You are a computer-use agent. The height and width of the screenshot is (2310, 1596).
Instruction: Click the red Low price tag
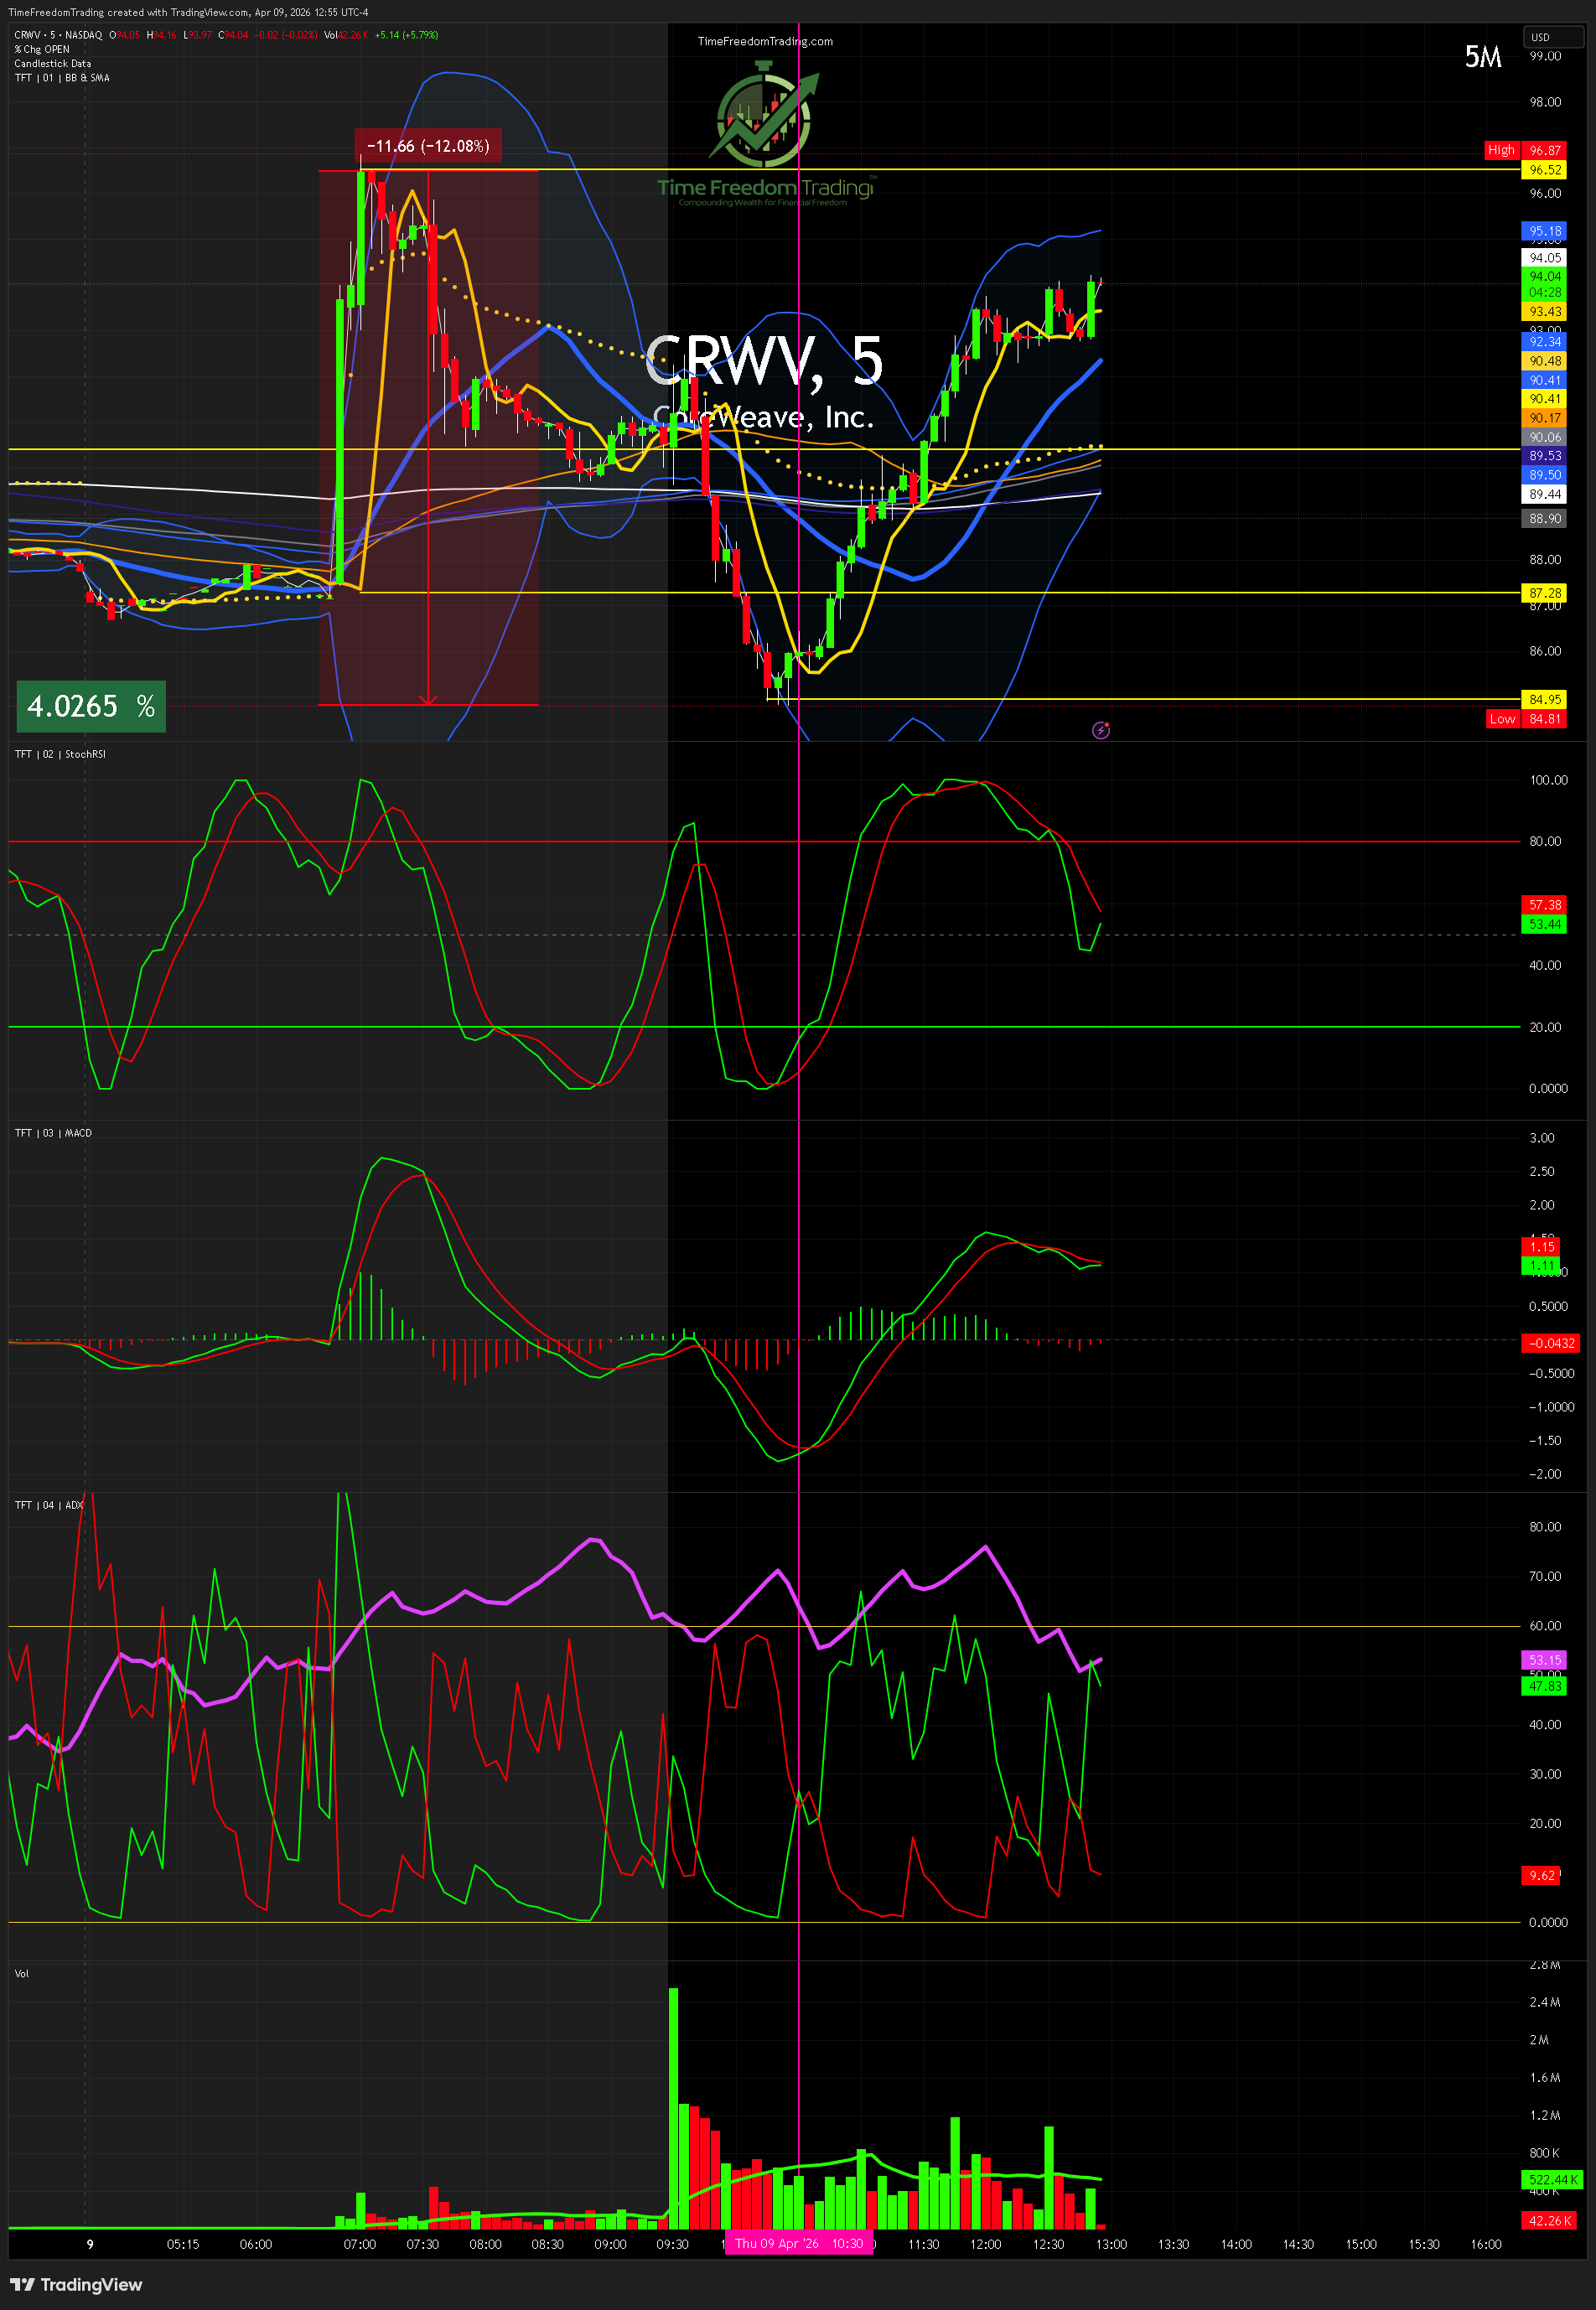tap(1501, 718)
